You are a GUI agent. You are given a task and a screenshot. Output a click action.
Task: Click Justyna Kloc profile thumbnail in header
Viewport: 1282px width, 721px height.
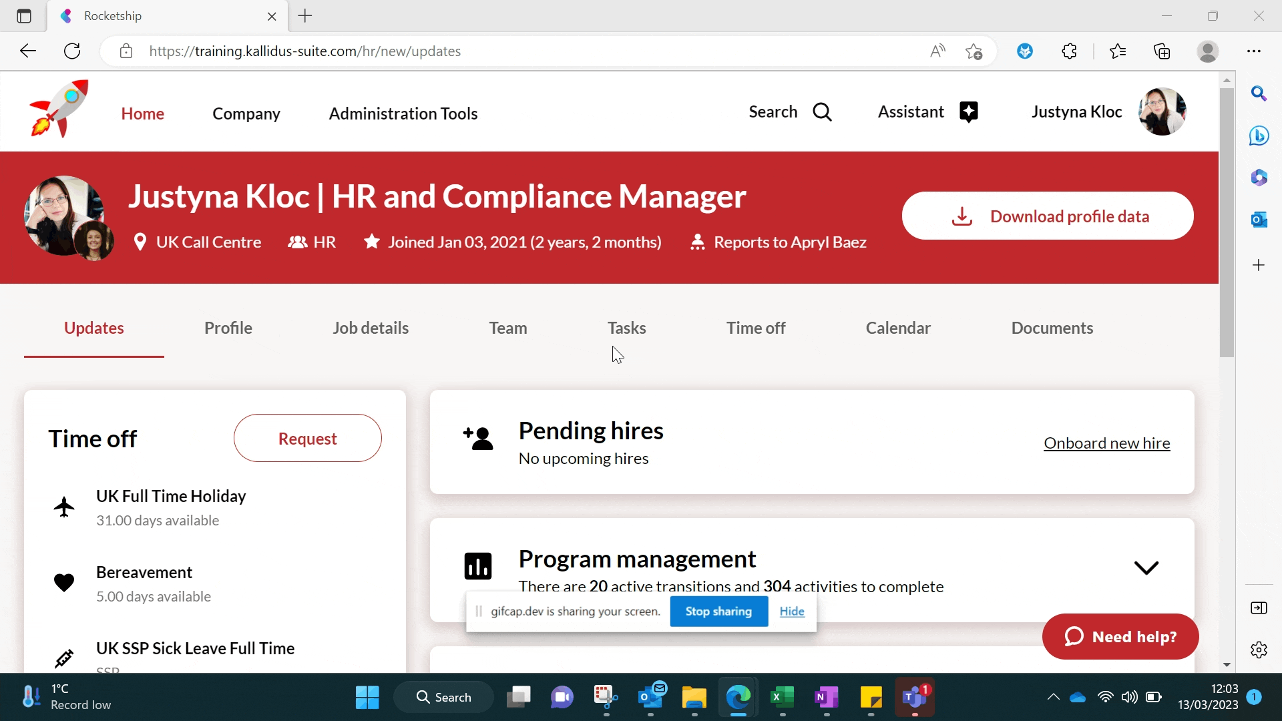[x=1162, y=112]
